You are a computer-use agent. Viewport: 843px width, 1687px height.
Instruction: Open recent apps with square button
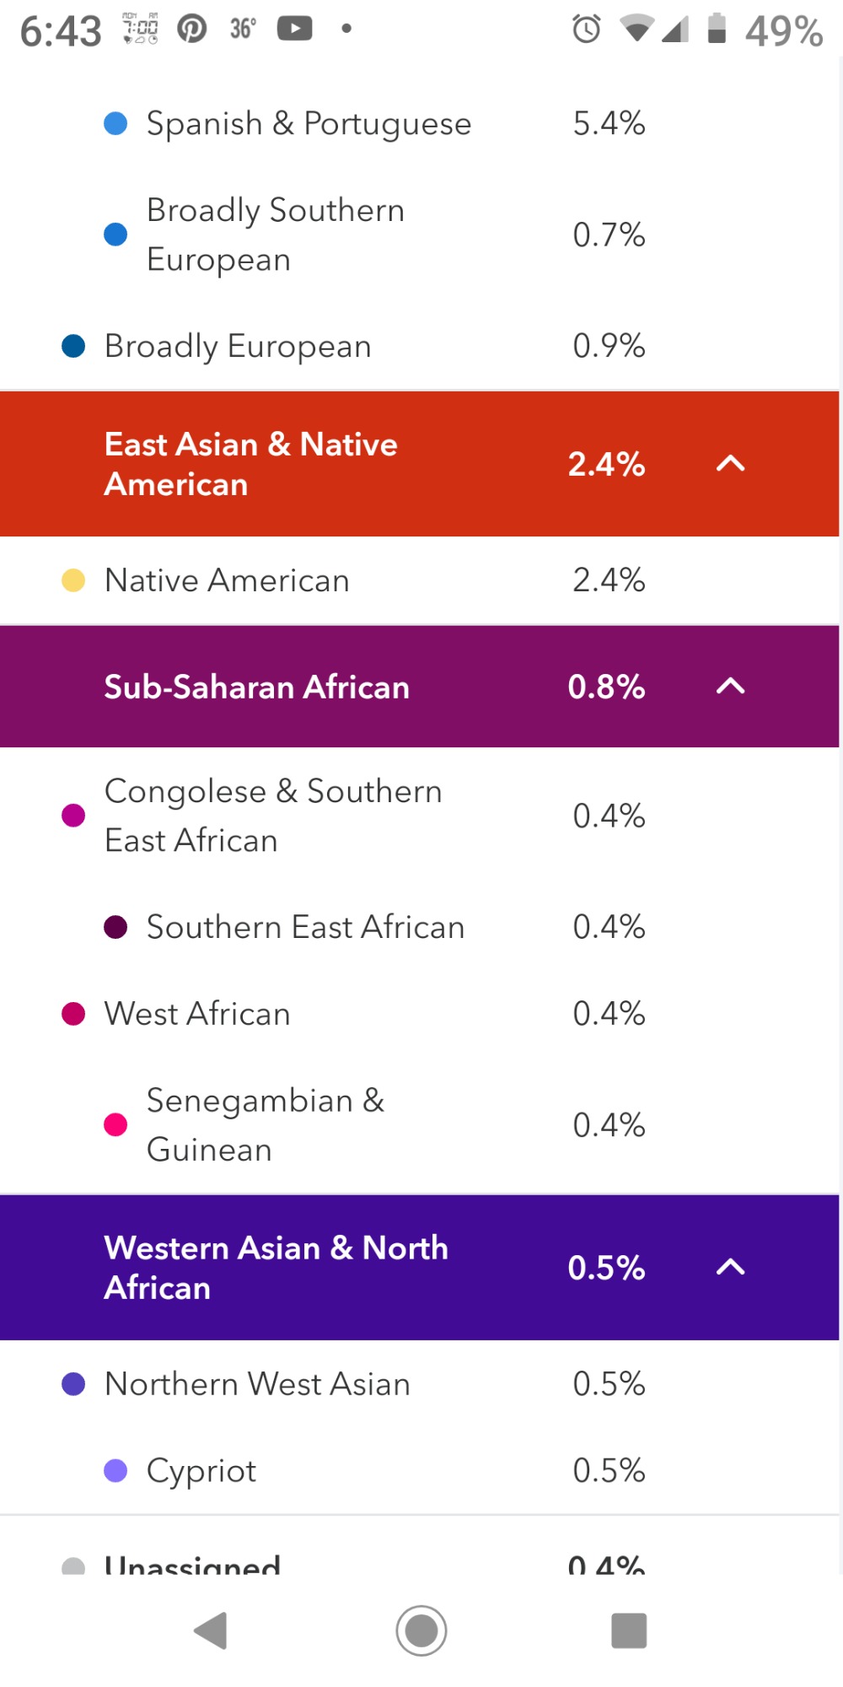pyautogui.click(x=629, y=1630)
